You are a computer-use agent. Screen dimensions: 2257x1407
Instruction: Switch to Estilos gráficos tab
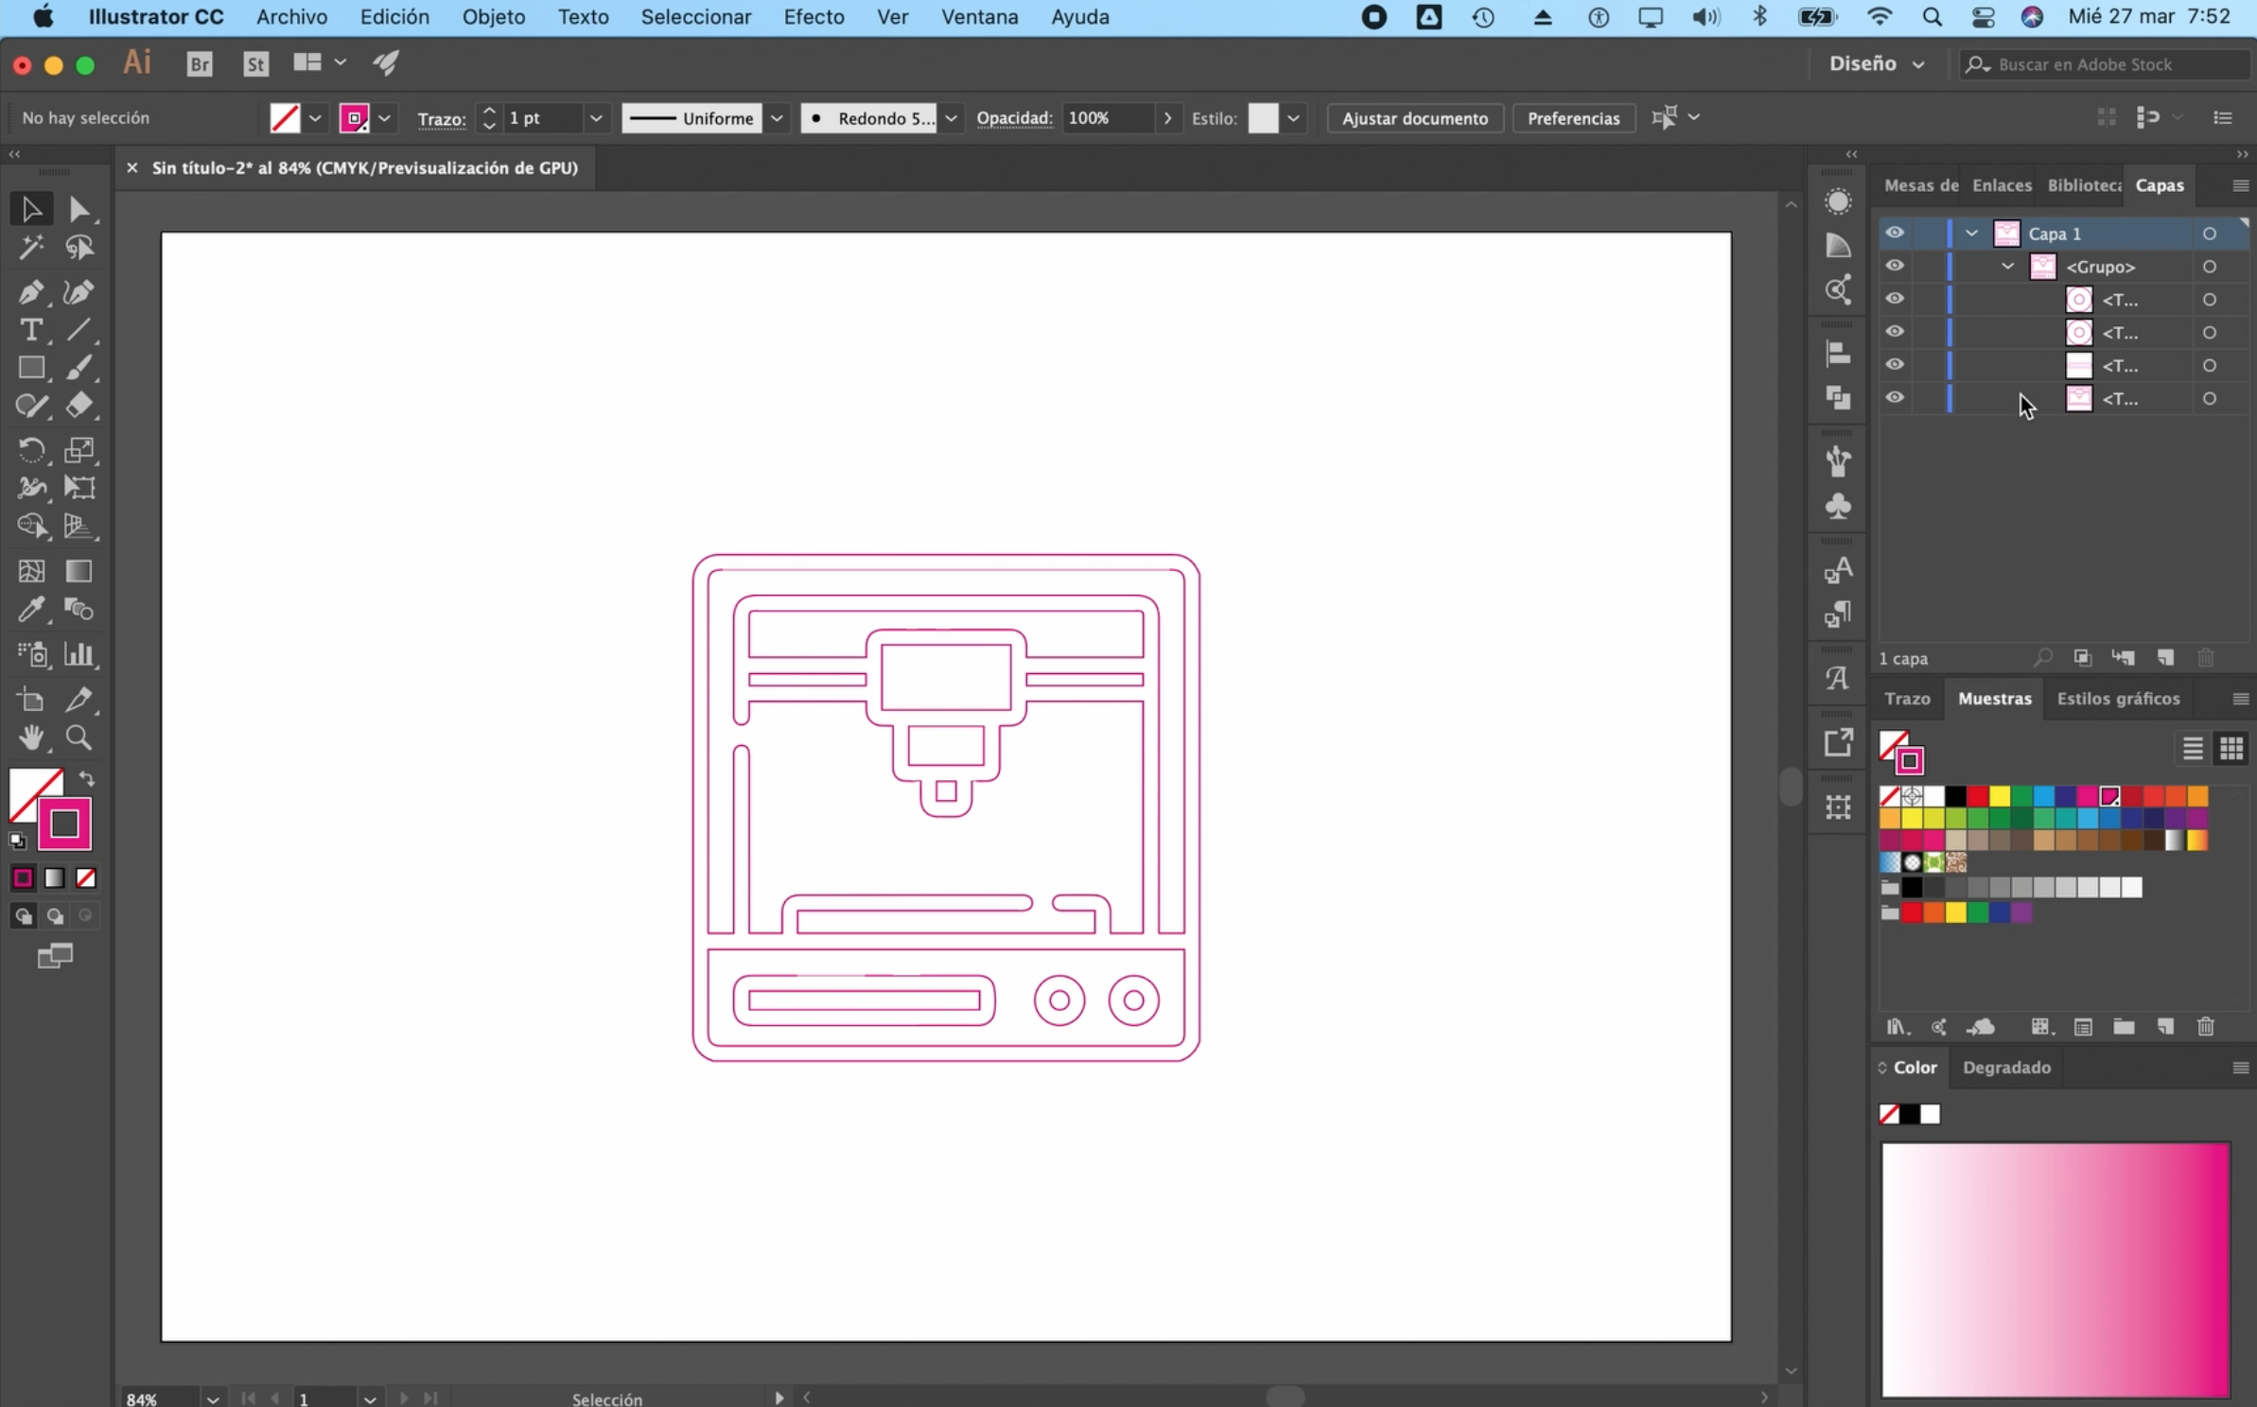coord(2118,698)
